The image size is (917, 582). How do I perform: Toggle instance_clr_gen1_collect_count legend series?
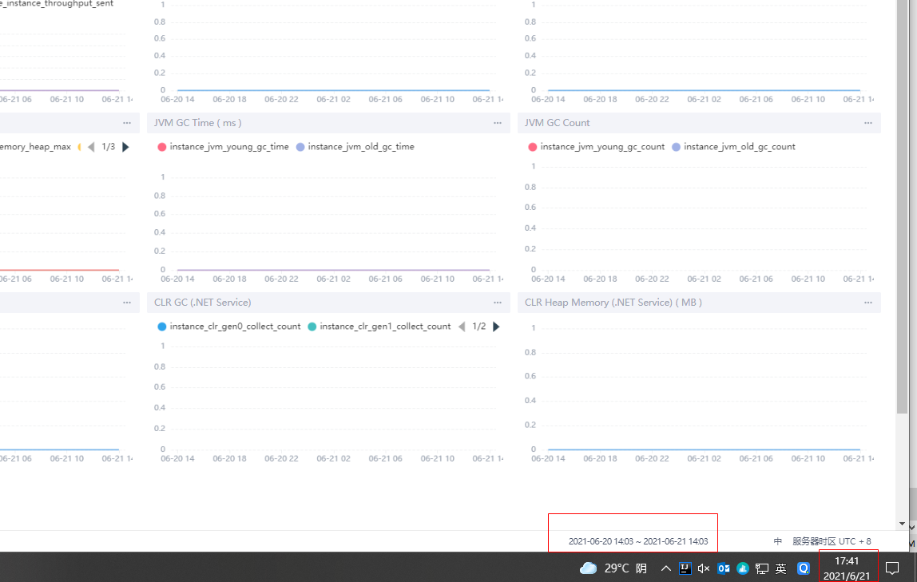[379, 326]
